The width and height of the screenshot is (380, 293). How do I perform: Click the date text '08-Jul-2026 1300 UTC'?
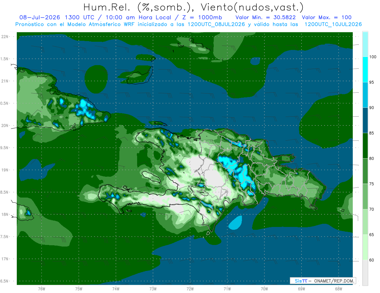(x=57, y=17)
